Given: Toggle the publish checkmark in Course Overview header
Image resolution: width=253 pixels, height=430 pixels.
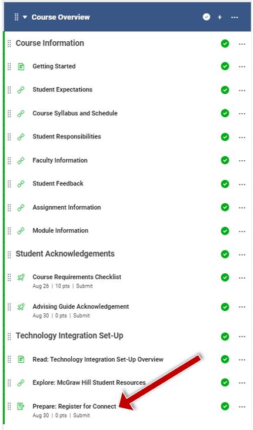Looking at the screenshot, I should (x=207, y=17).
